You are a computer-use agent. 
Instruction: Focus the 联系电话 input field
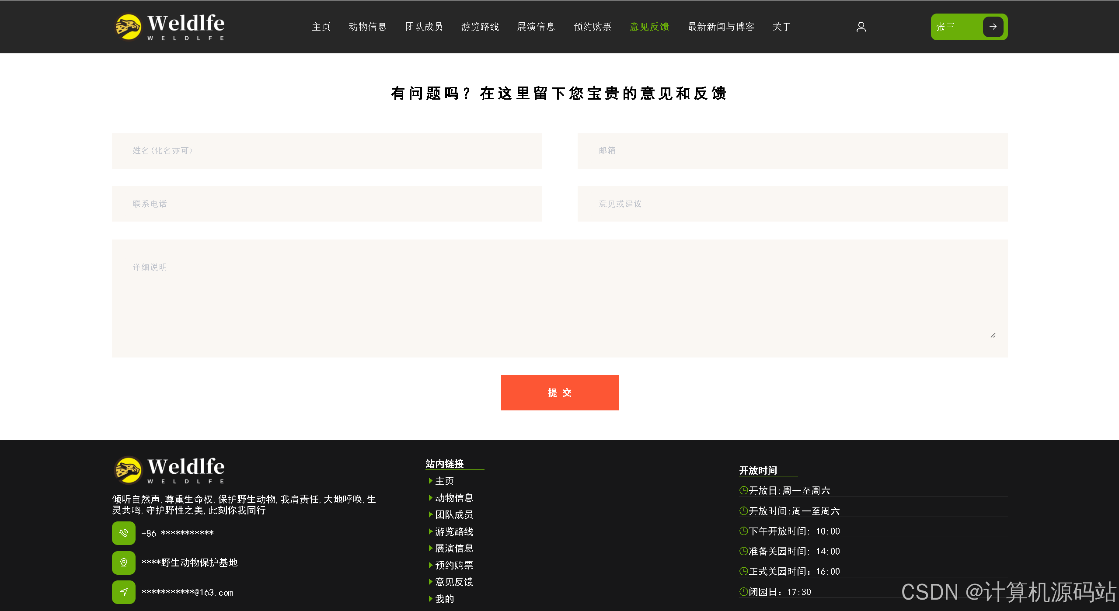(x=327, y=204)
